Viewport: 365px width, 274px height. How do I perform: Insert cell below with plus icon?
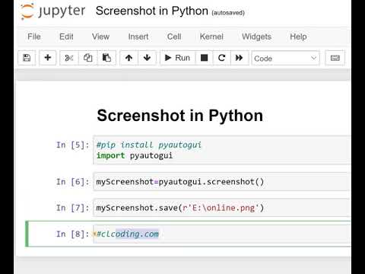(x=48, y=58)
